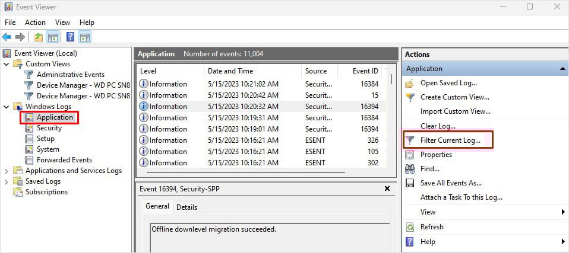Collapse the Application section in Actions pane
Screen dimensions: 569x253
562,69
